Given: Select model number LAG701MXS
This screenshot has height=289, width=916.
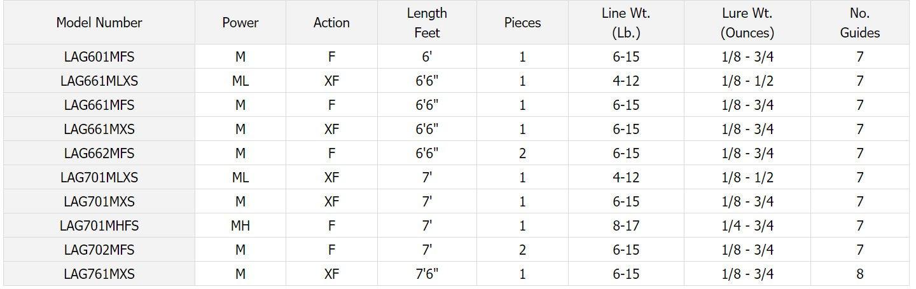Looking at the screenshot, I should (99, 202).
